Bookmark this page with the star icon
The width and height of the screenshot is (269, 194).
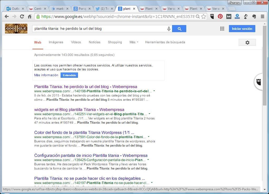tap(203, 17)
